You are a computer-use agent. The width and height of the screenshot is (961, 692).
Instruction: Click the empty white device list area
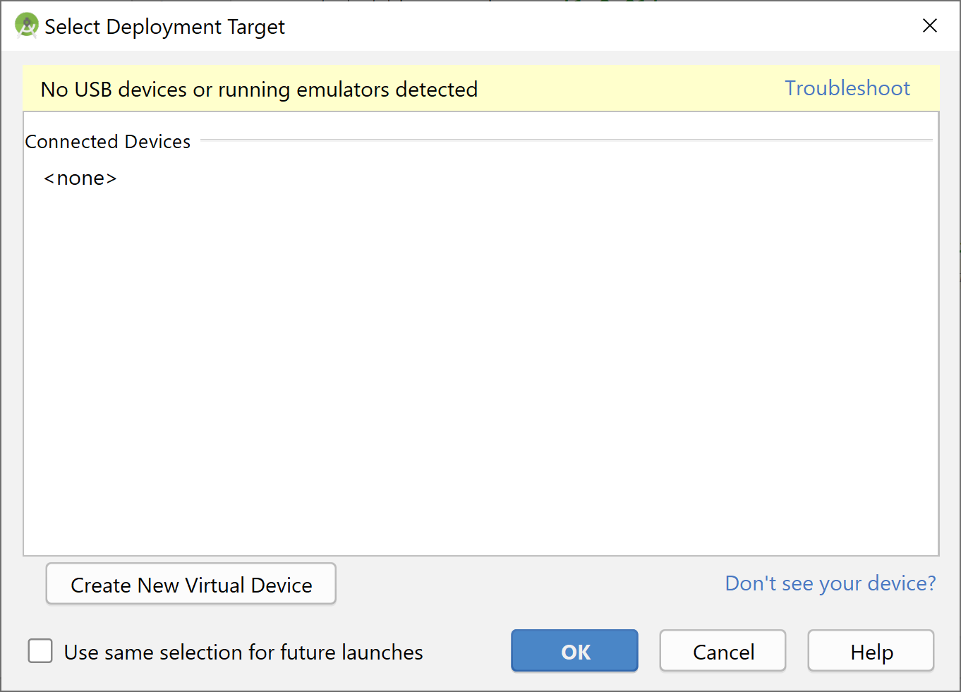tap(480, 367)
